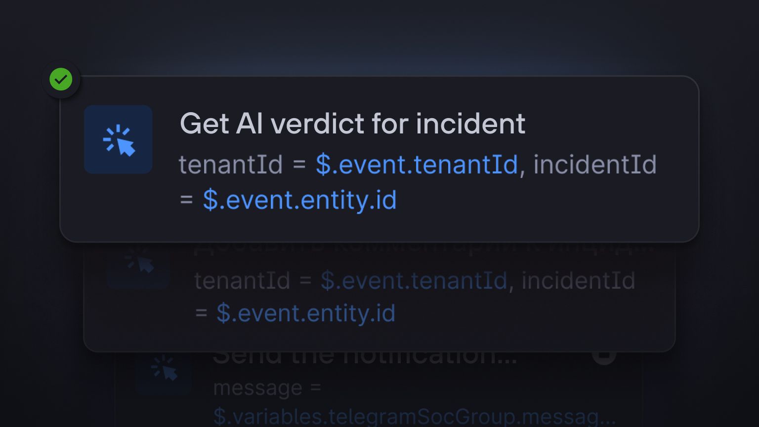Select $.event.entity.id in the Get AI verdict card
Image resolution: width=759 pixels, height=427 pixels.
coord(300,200)
